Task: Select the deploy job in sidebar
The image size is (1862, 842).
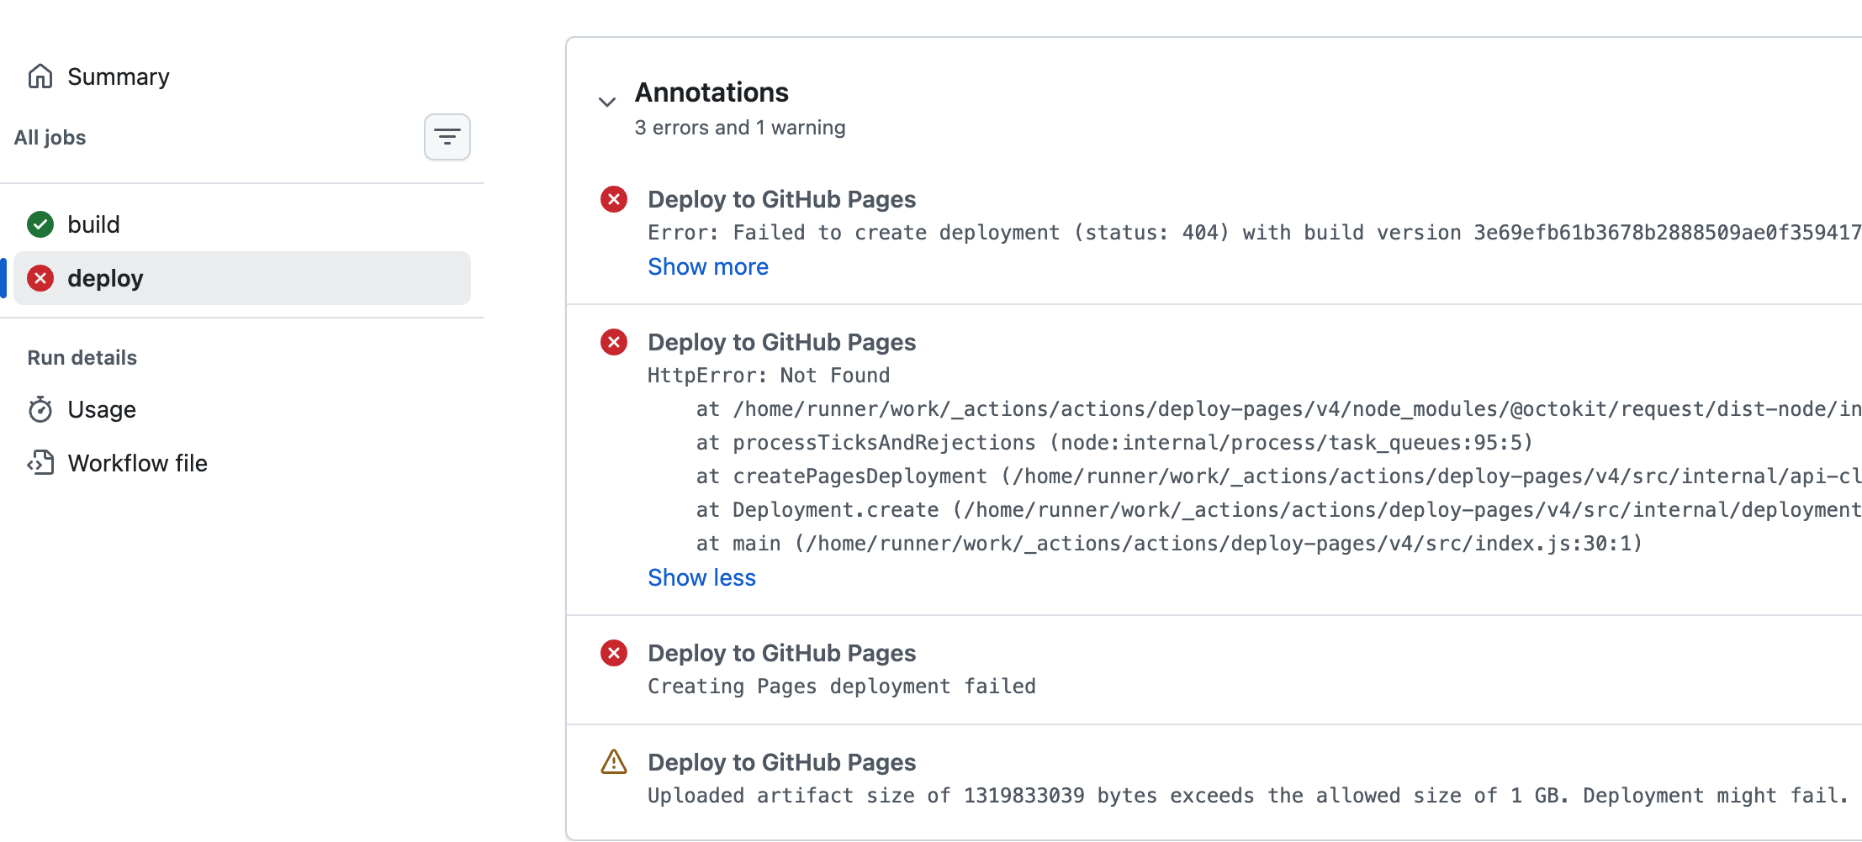Action: click(105, 278)
